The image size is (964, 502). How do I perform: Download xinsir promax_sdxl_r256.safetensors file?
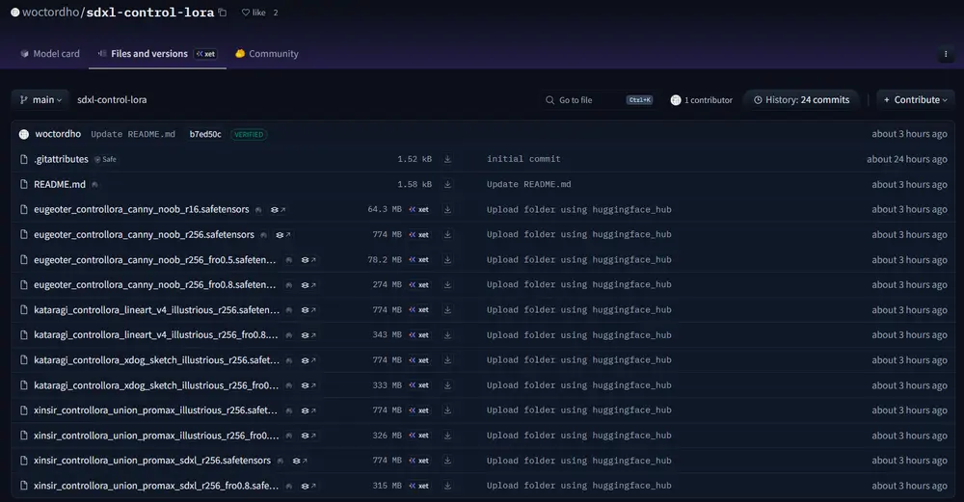point(447,461)
